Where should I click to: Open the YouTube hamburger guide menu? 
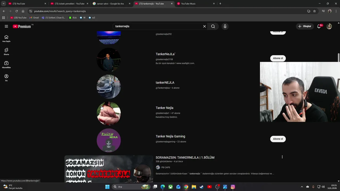tap(6, 26)
